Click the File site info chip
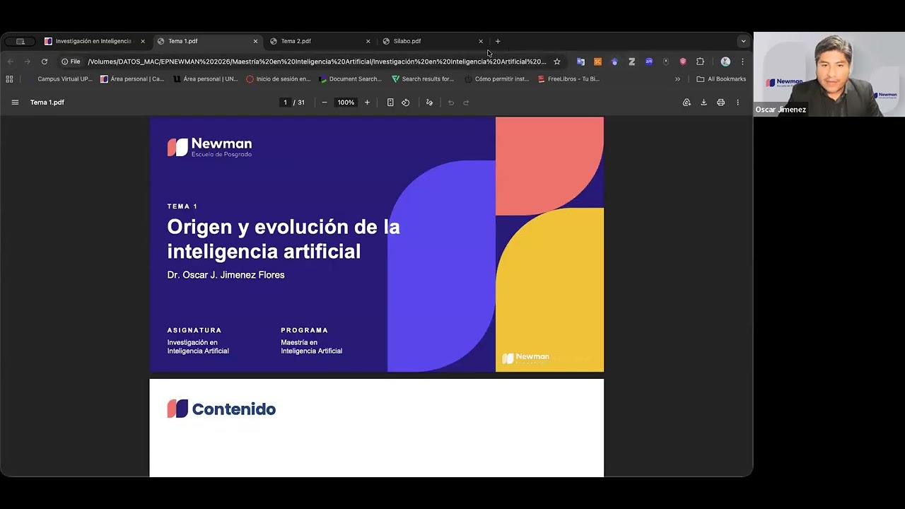Viewport: 905px width, 509px height. [71, 62]
